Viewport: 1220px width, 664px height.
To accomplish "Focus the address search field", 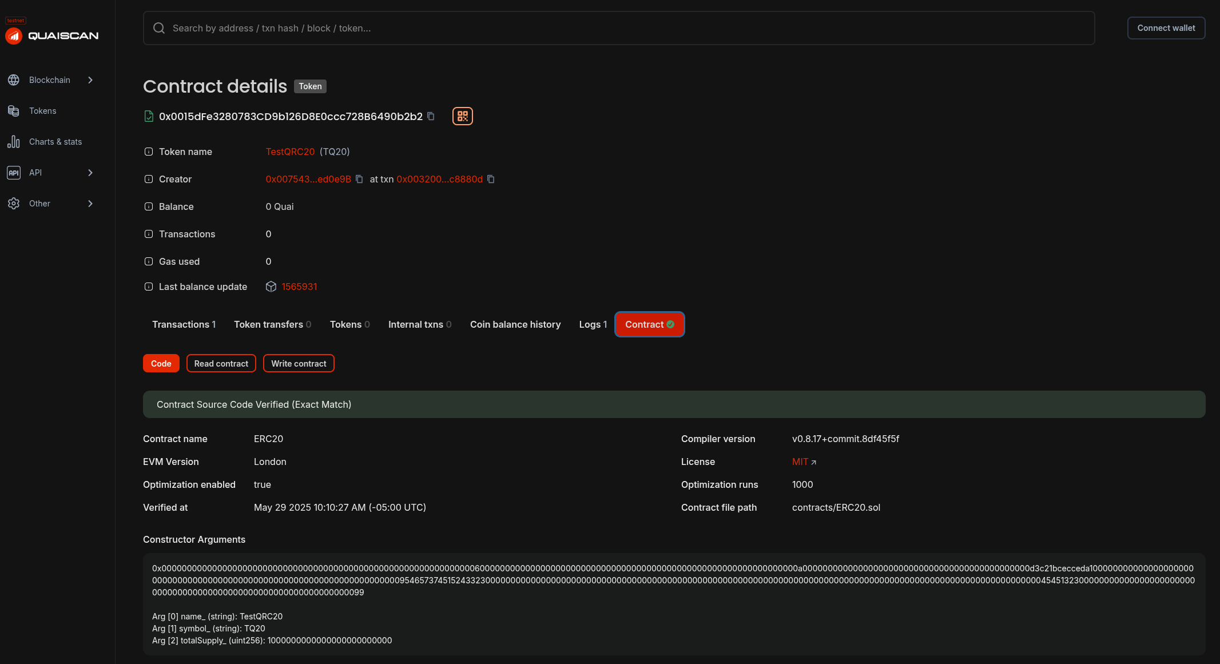I will coord(618,28).
